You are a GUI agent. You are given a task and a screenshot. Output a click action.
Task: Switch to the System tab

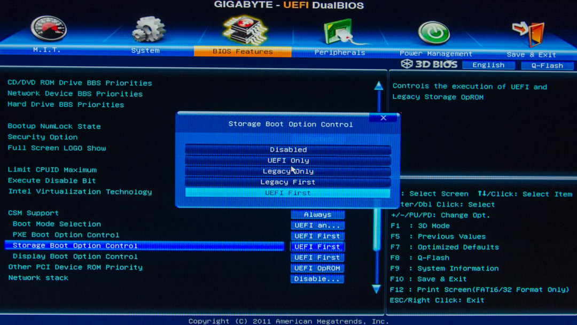click(x=145, y=50)
